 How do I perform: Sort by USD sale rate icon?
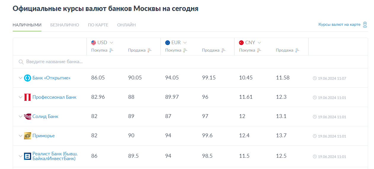(x=150, y=50)
